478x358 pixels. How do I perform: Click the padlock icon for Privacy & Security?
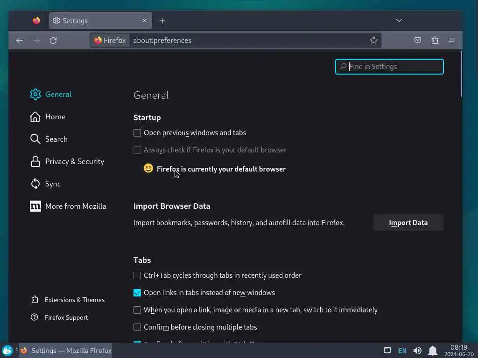coord(35,161)
